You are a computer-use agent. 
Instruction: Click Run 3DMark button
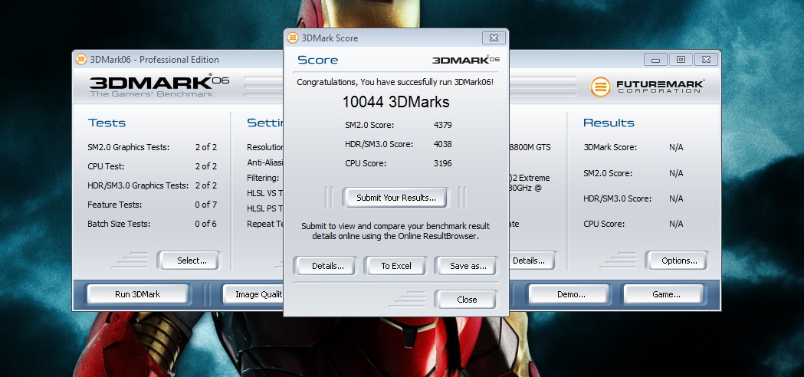coord(138,294)
